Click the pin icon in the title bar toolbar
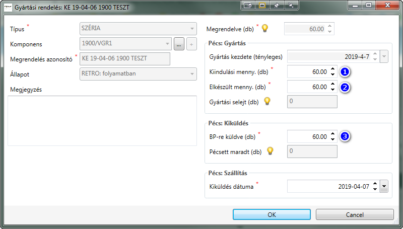403x229 pixels. point(277,6)
